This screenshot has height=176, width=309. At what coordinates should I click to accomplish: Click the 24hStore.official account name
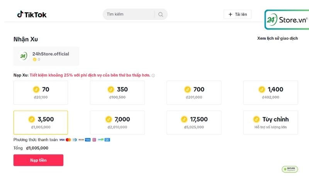(51, 54)
